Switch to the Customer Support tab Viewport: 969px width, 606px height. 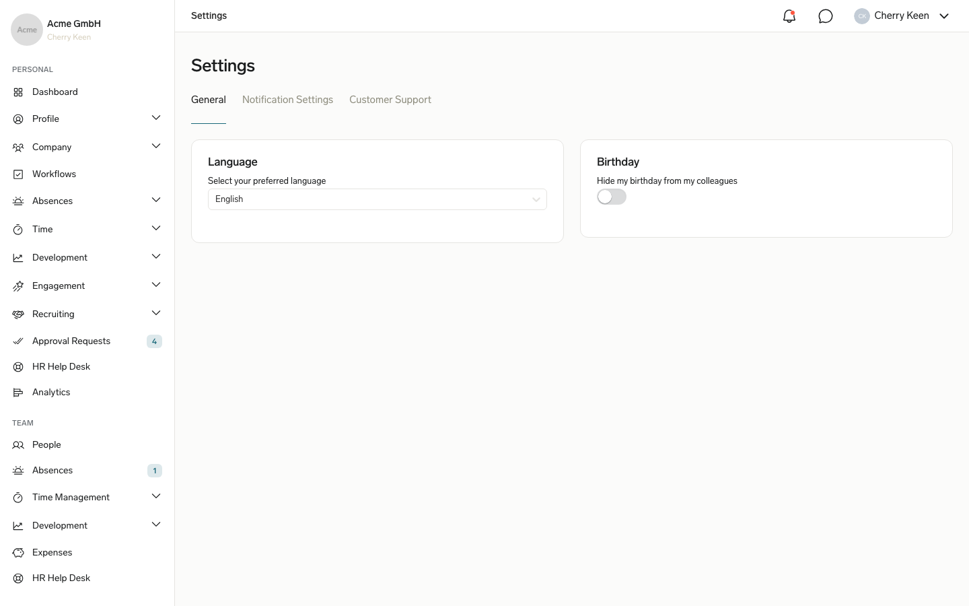click(x=390, y=100)
